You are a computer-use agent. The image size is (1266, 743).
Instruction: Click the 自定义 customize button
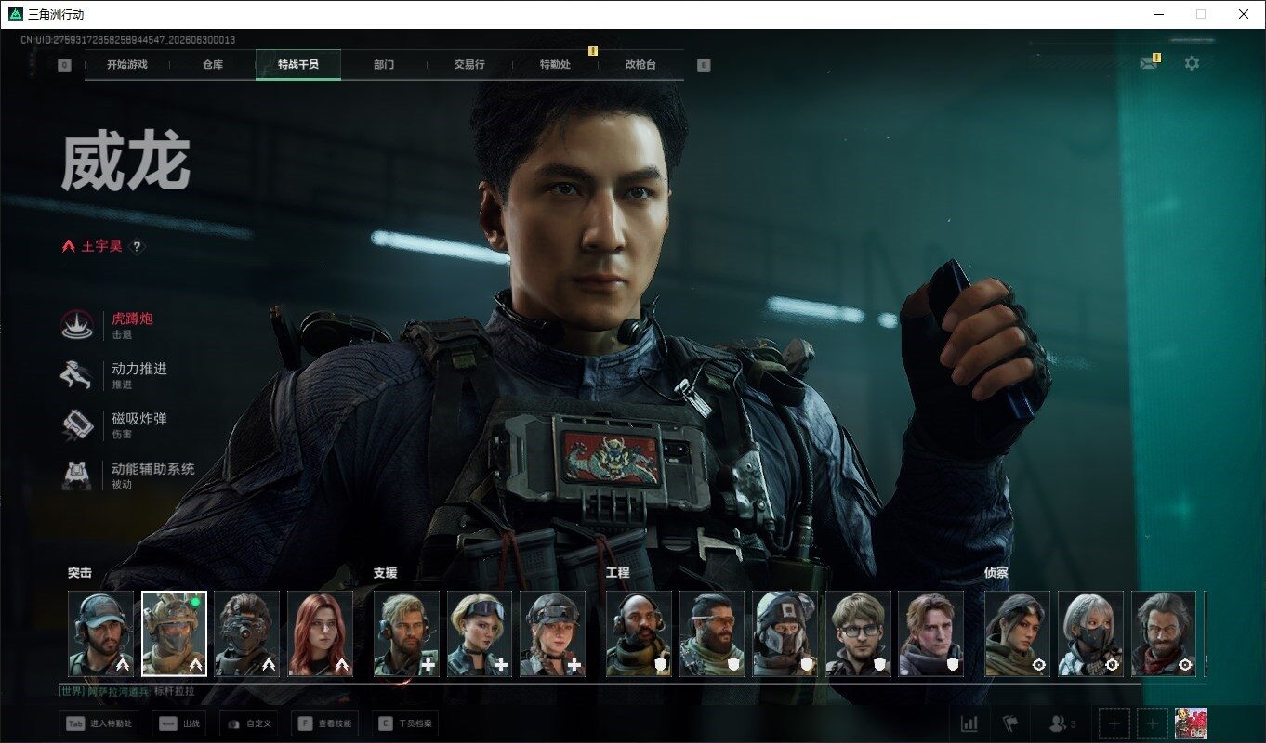[249, 723]
